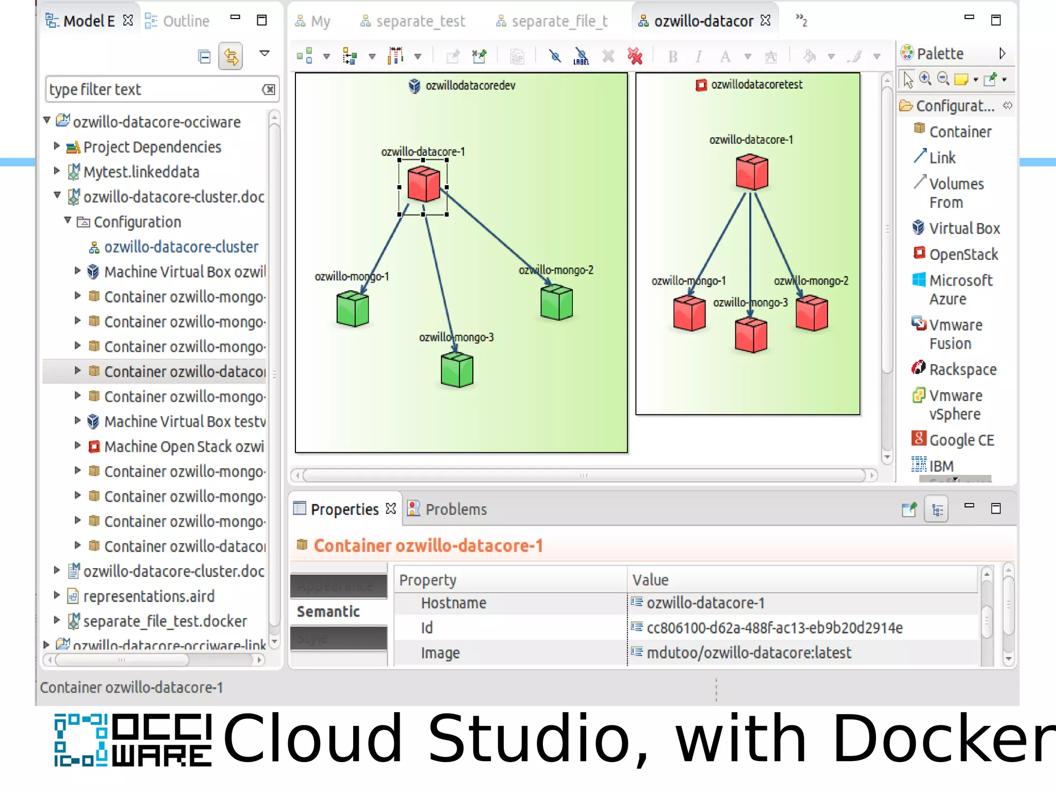Select ozwillodatacoretest container title
The height and width of the screenshot is (792, 1056).
pos(756,84)
